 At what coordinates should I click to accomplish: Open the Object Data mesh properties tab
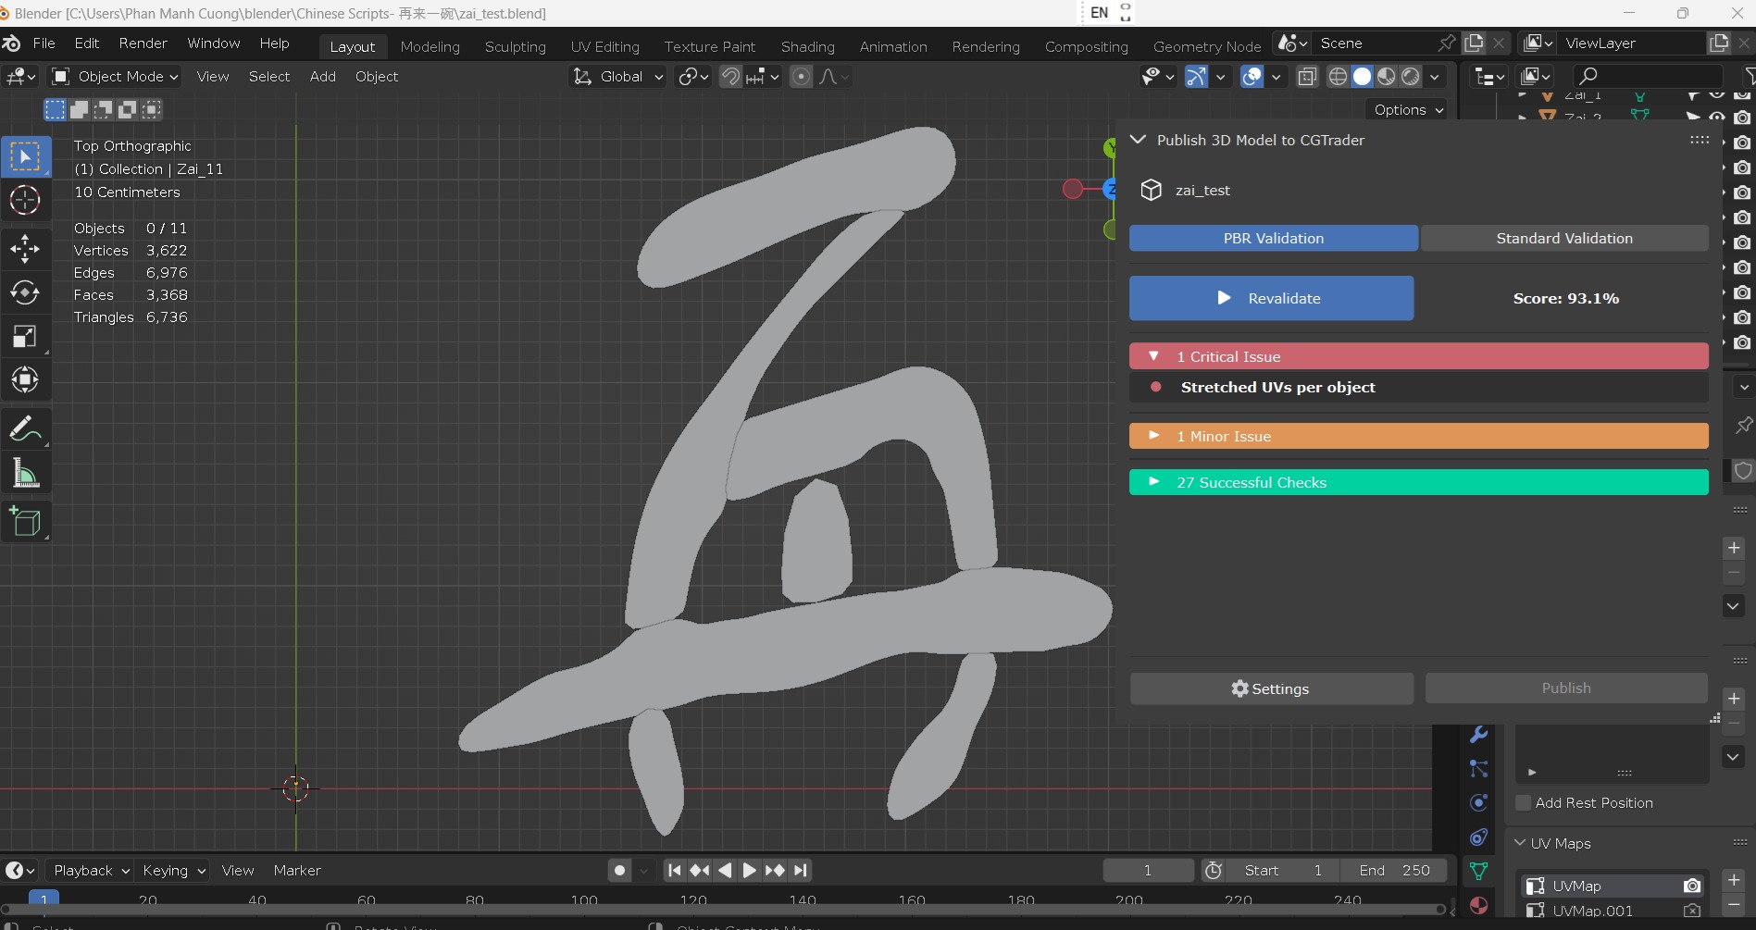[x=1478, y=871]
